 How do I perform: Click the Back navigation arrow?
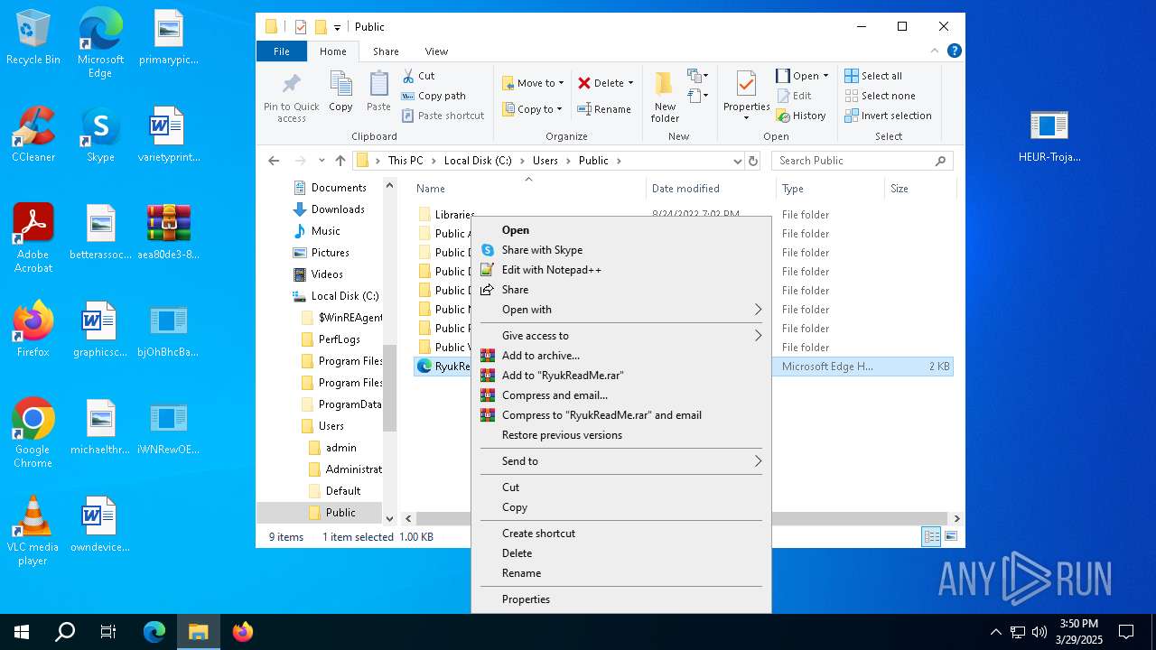pos(274,161)
